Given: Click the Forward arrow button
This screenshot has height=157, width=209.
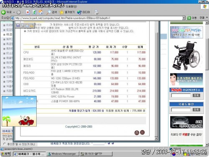Looking at the screenshot, I should 18,13.
